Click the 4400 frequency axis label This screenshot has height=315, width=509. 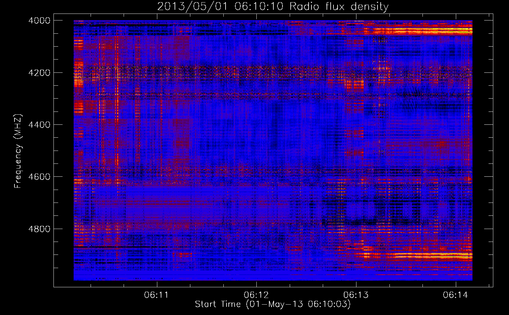39,125
